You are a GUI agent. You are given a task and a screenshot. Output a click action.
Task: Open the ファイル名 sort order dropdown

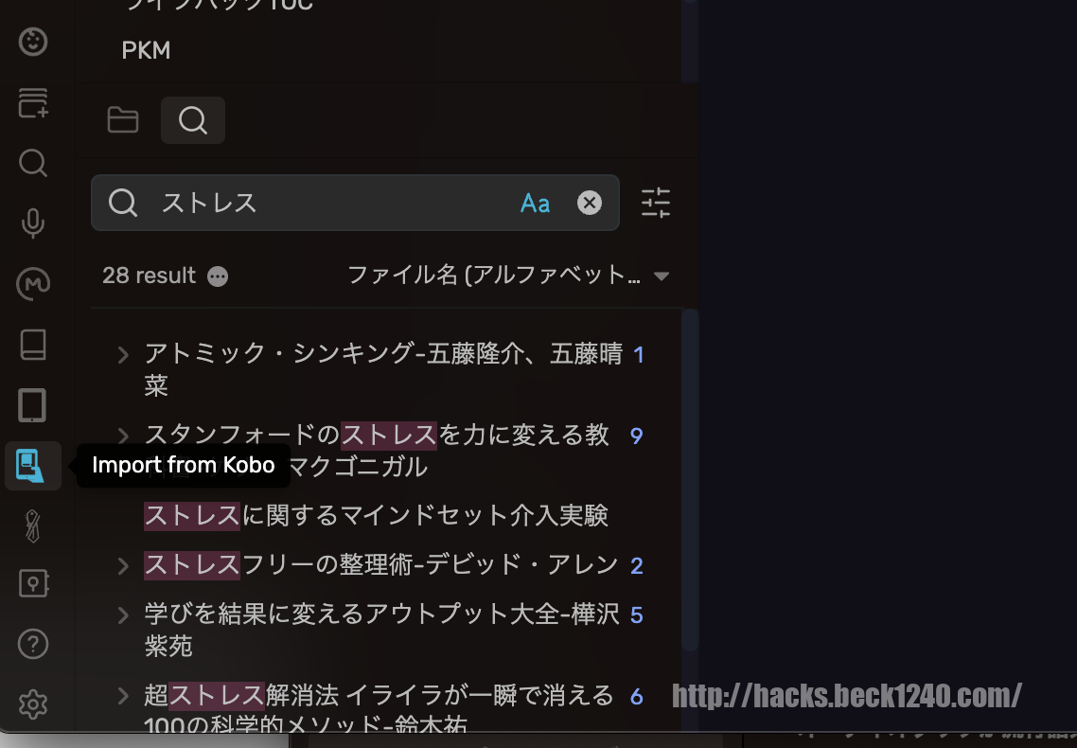pos(508,276)
